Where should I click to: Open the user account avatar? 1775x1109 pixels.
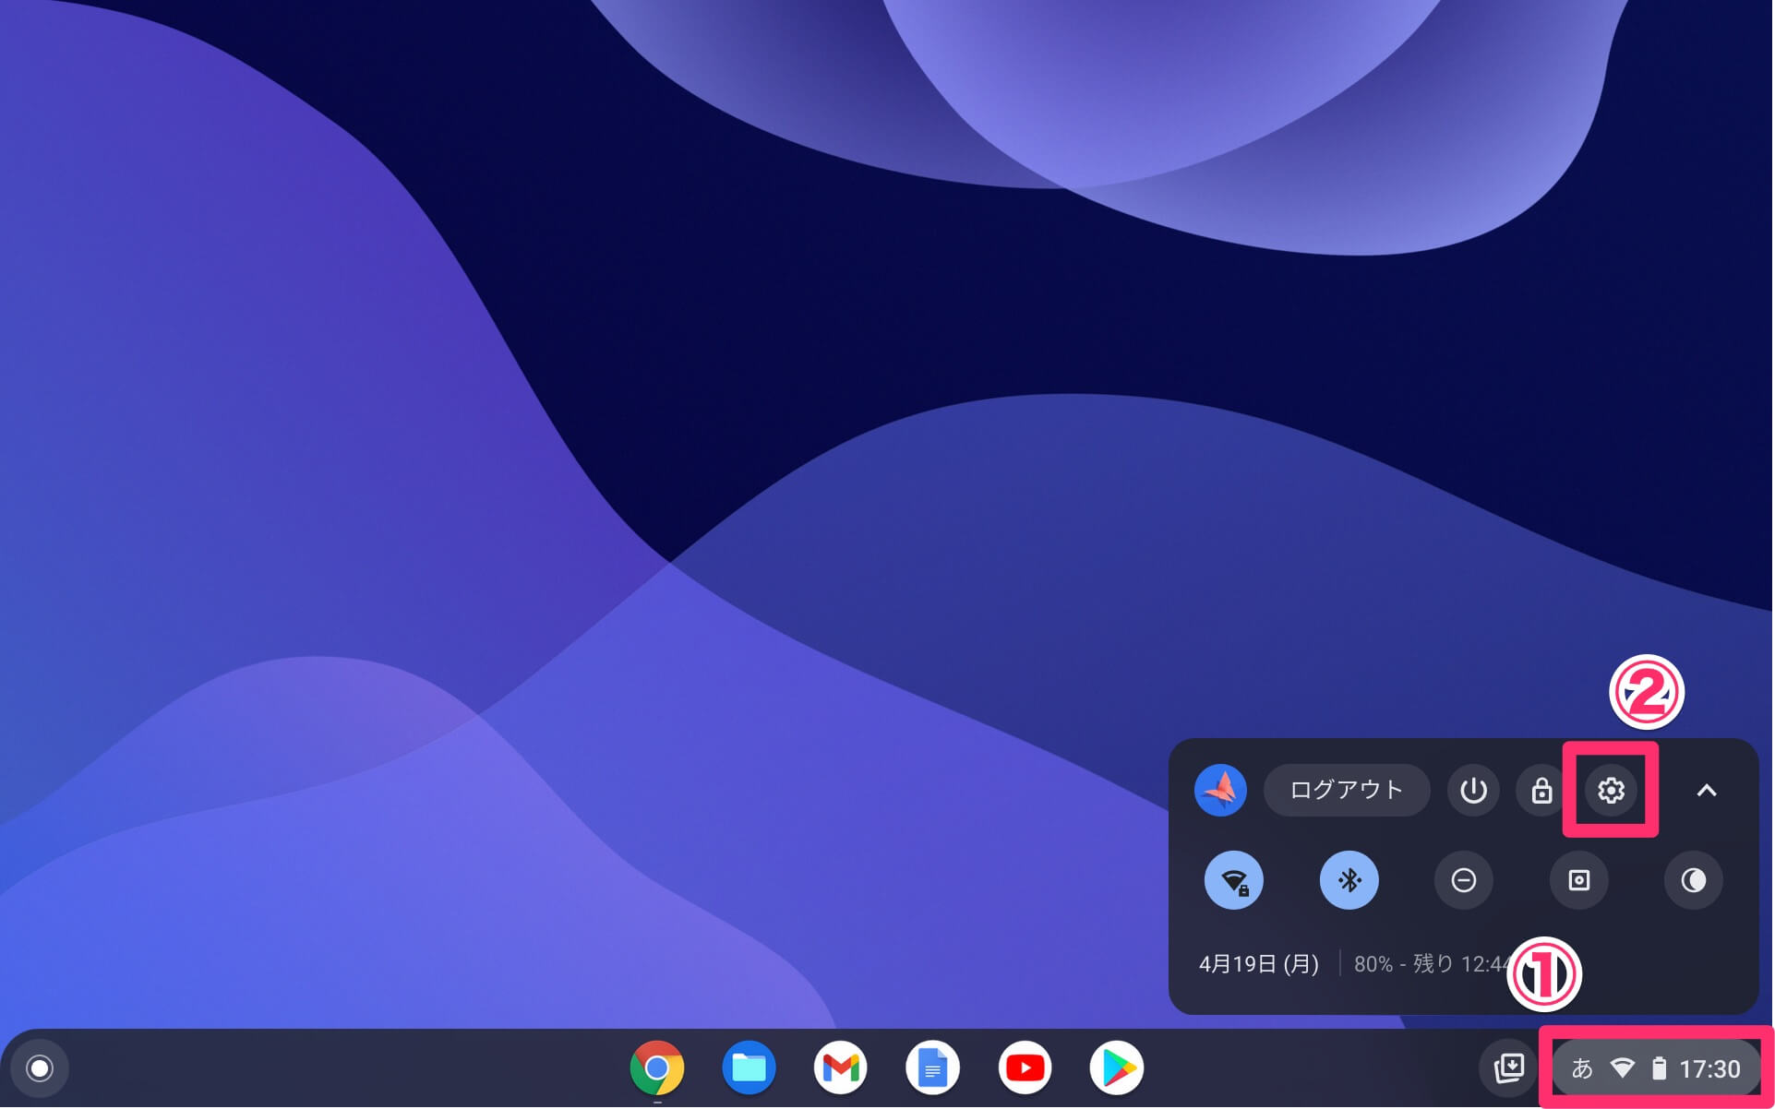point(1220,790)
